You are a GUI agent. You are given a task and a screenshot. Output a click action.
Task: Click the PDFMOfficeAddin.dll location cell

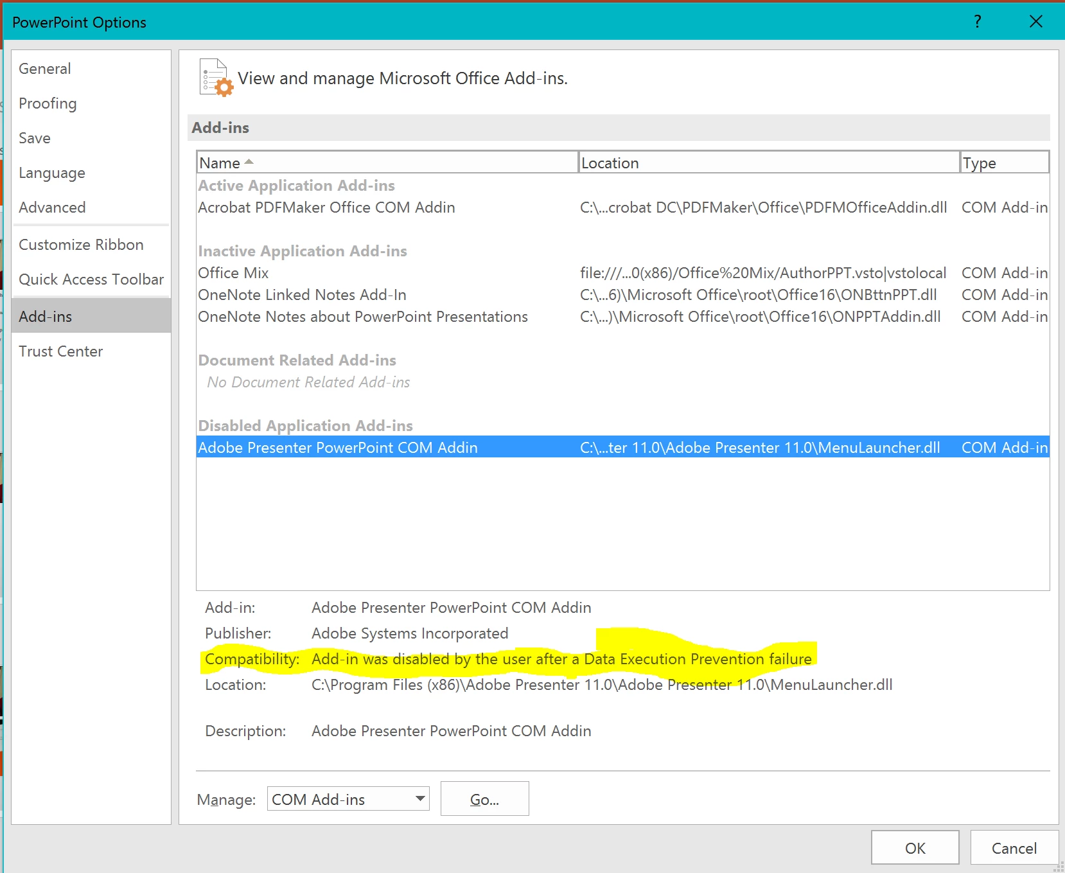(764, 207)
